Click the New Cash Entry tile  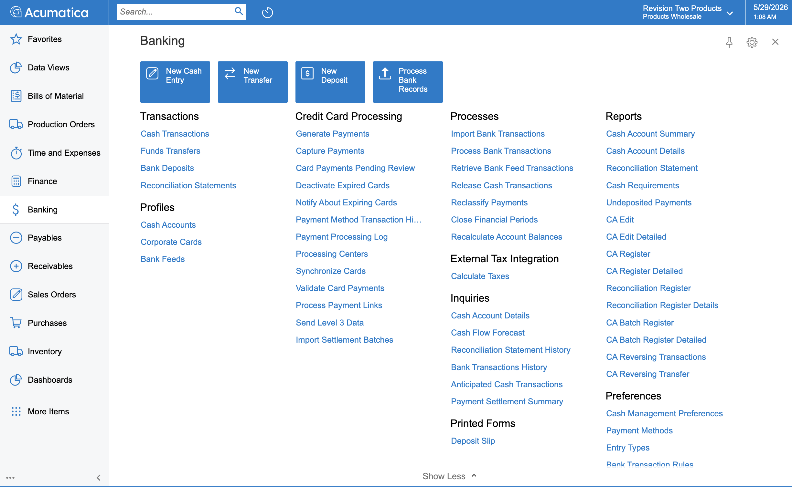click(x=175, y=82)
